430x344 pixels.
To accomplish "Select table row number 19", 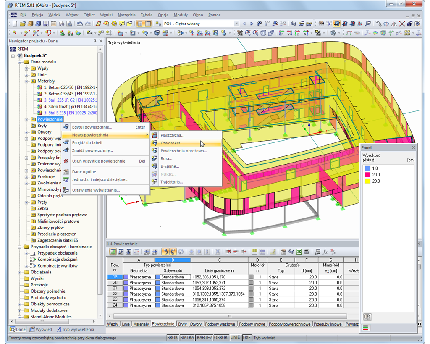I will (115, 277).
